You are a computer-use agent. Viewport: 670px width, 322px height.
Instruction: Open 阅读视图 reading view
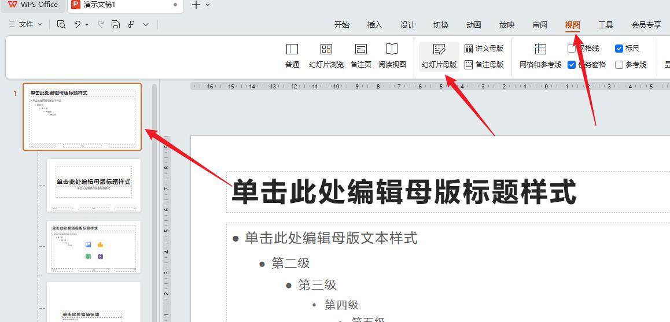pyautogui.click(x=392, y=55)
